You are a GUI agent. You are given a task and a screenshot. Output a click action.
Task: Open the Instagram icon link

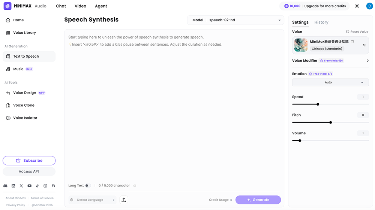tap(45, 186)
